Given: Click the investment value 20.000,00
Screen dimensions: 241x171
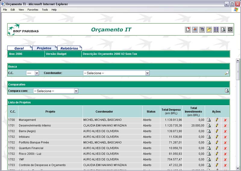Looking at the screenshot, I should click(198, 125).
